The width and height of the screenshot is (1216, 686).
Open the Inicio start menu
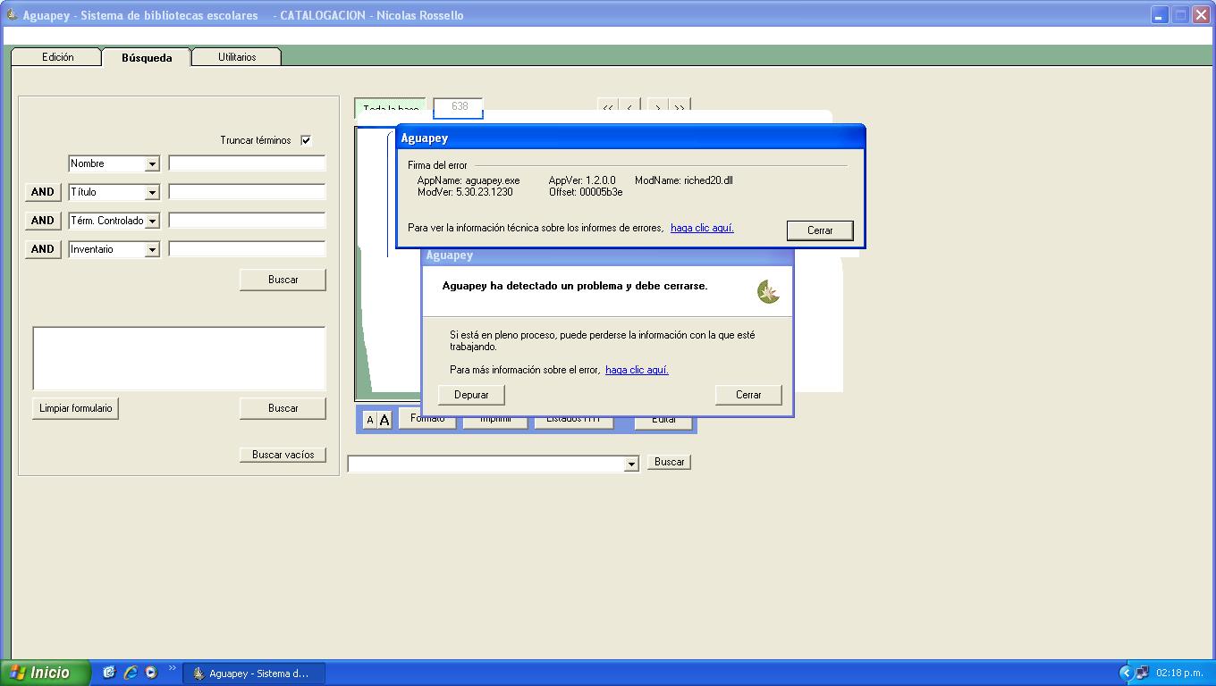45,673
